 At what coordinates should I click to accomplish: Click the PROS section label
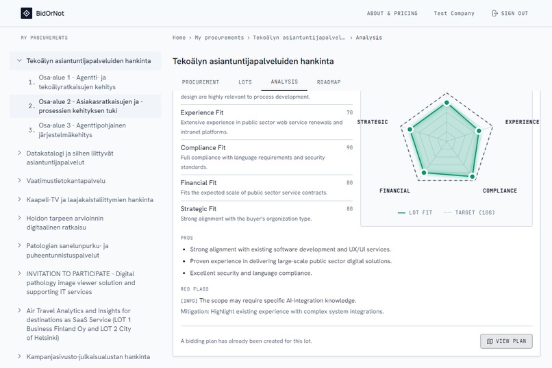[186, 238]
